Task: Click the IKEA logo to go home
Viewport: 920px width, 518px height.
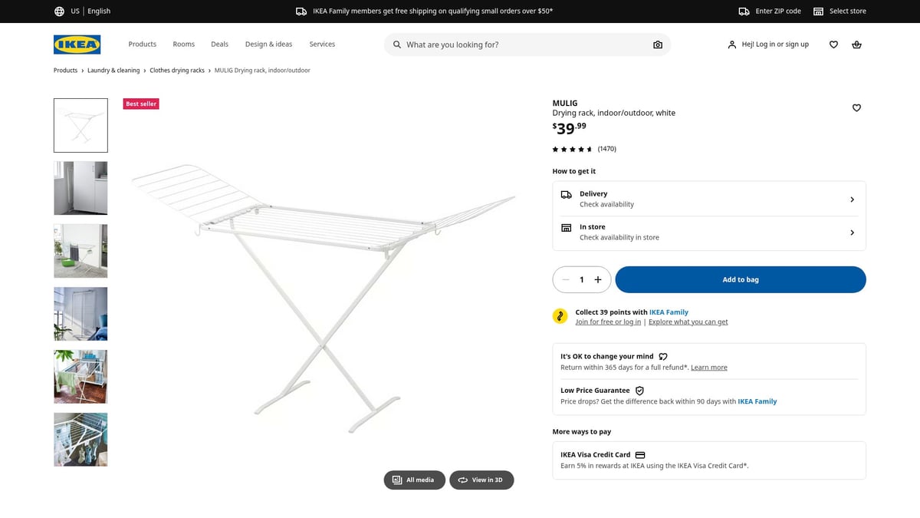Action: (x=77, y=45)
